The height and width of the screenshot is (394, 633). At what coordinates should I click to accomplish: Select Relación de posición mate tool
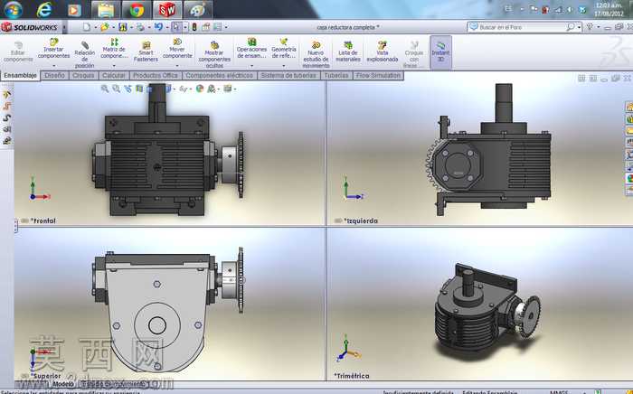tap(84, 53)
